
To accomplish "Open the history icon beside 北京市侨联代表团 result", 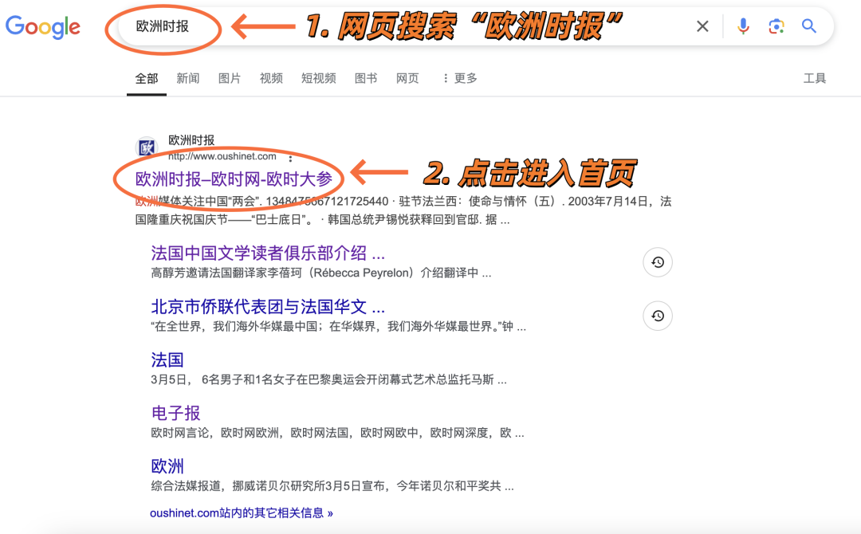I will [x=658, y=316].
